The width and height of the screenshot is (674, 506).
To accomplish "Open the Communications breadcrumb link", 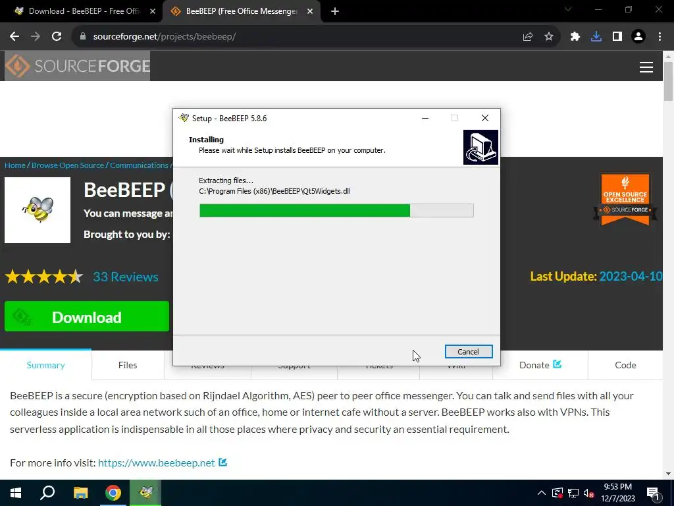I will pos(139,165).
